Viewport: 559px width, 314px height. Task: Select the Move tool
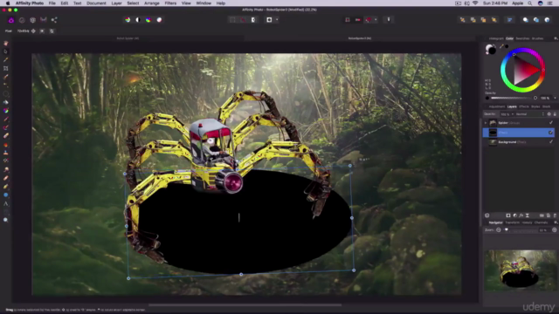click(x=6, y=51)
